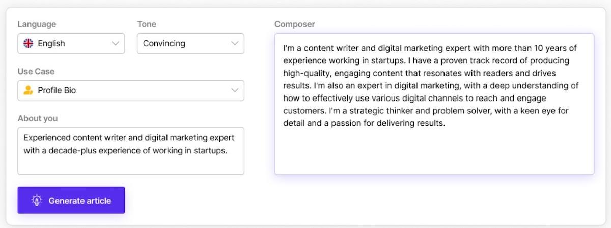Focus the About you text box
611x228 pixels.
tap(131, 162)
